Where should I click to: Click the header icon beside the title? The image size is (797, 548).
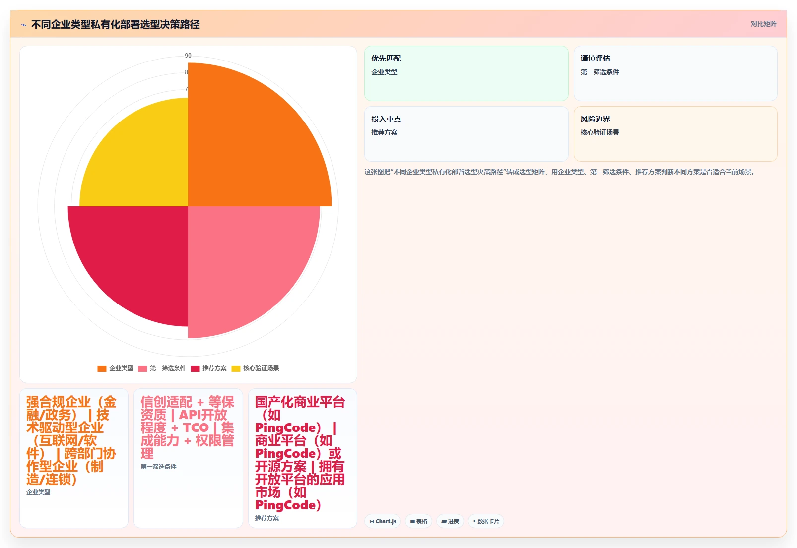pos(23,25)
